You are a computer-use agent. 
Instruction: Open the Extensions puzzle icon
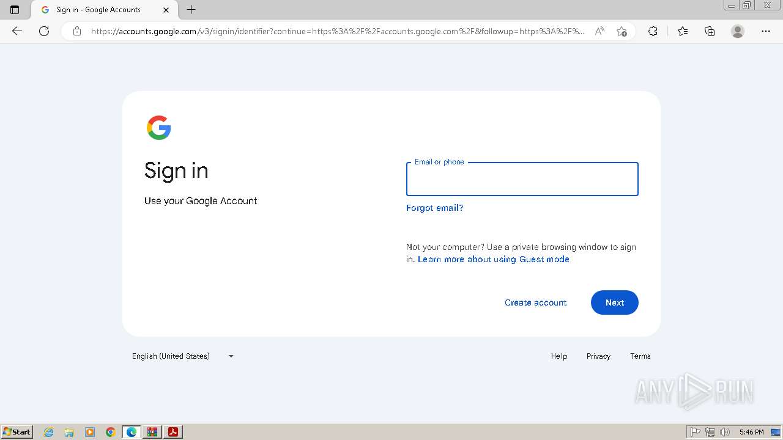pyautogui.click(x=653, y=31)
